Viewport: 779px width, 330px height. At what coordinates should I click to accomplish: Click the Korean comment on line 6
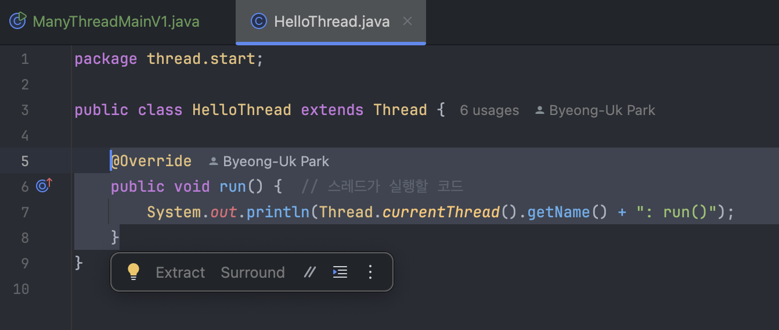point(383,186)
